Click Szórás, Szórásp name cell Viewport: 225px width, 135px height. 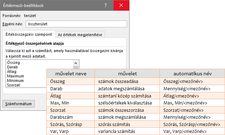(x=71, y=124)
